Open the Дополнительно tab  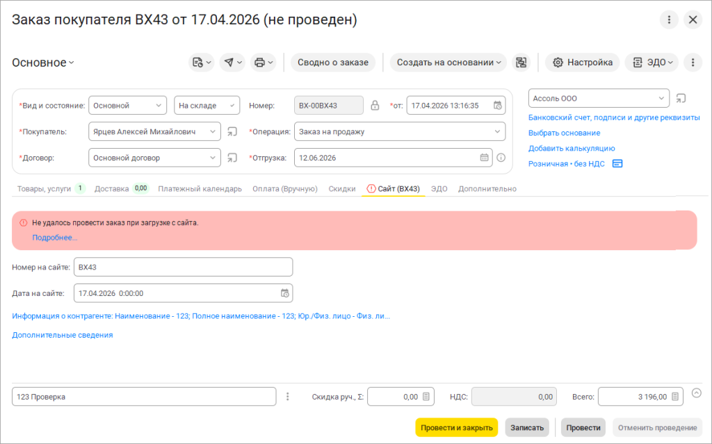(x=487, y=189)
